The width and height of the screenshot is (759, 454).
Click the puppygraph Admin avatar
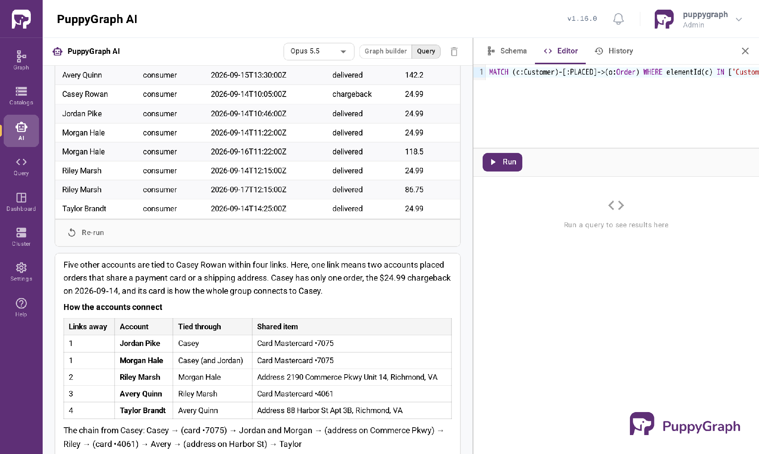(x=664, y=19)
